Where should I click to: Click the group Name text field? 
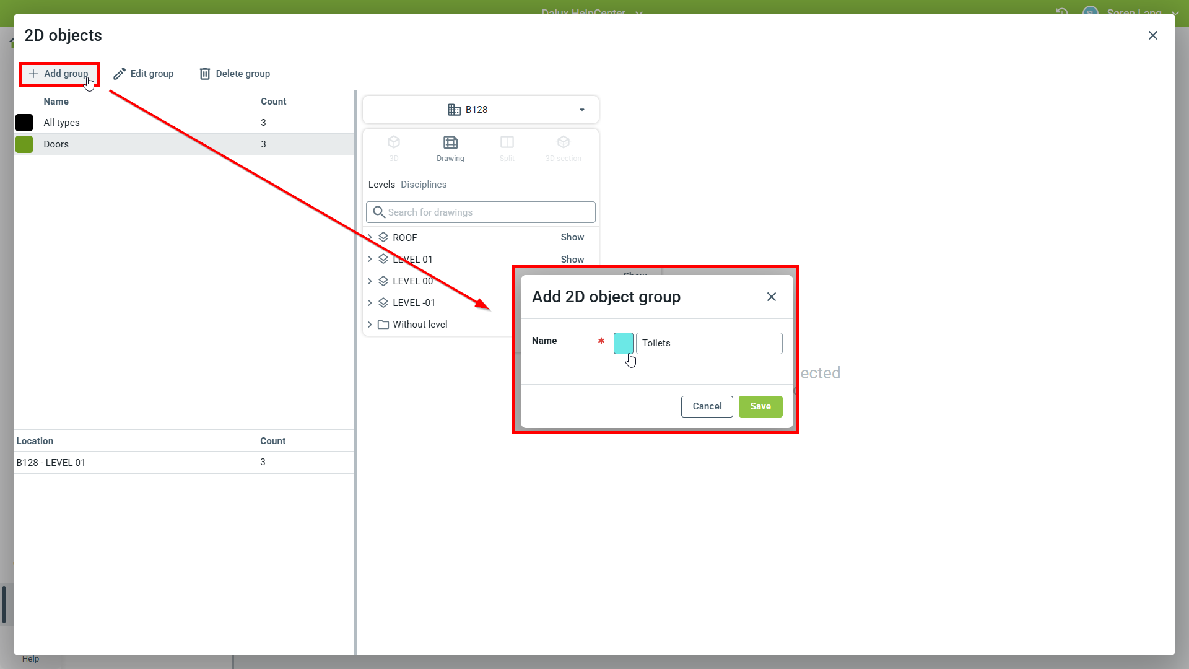coord(709,343)
